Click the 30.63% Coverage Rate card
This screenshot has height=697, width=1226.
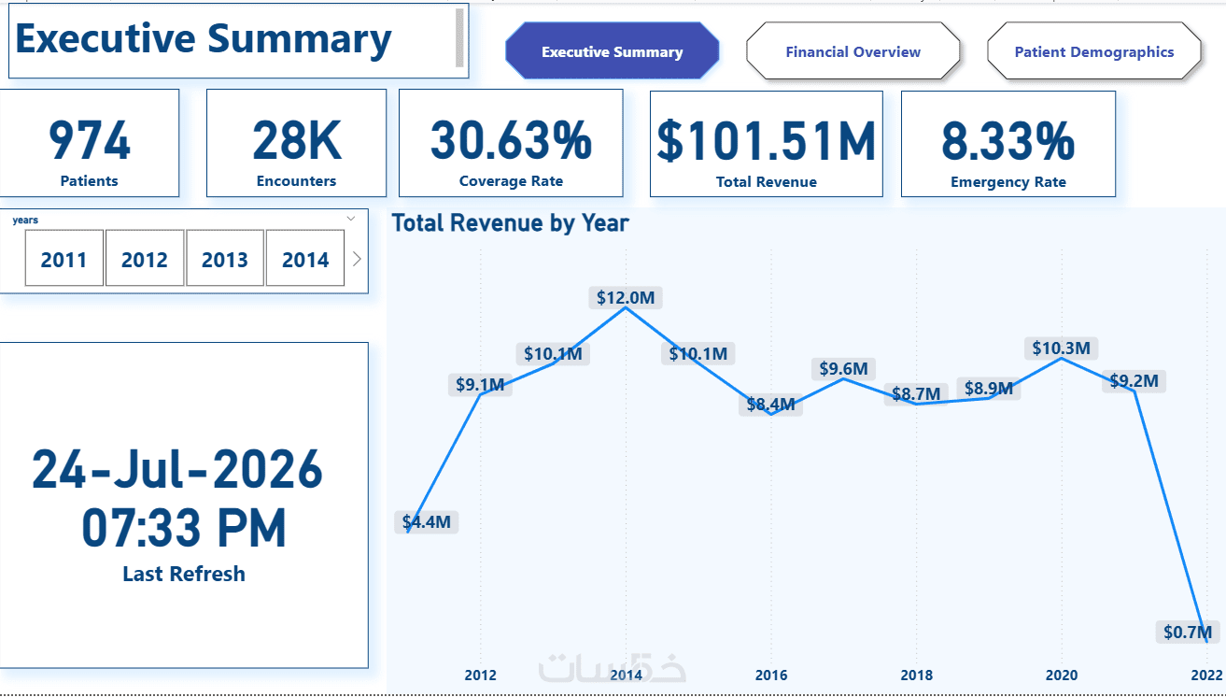[x=511, y=143]
